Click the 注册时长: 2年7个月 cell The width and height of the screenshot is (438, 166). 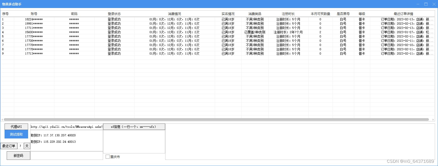pyautogui.click(x=288, y=32)
